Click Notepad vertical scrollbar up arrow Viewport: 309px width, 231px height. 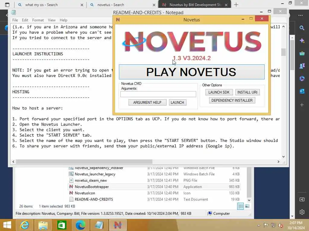pos(283,26)
